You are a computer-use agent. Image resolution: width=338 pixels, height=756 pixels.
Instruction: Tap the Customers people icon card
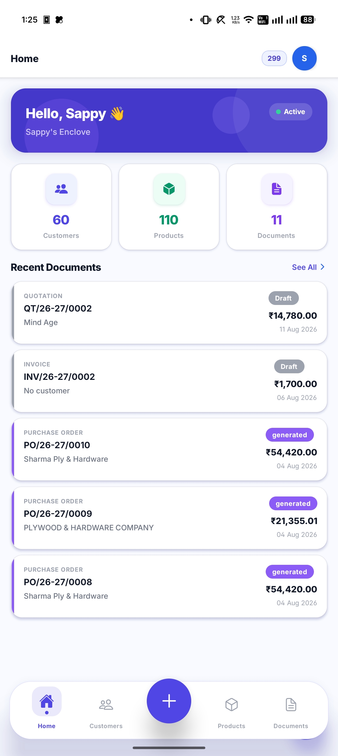[61, 207]
